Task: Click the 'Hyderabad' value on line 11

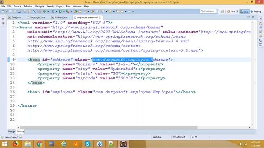Action: coord(122,69)
